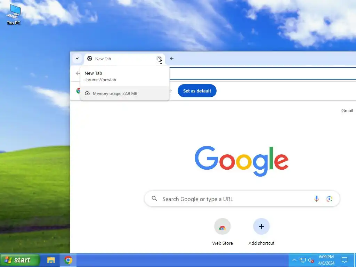Open the notification center icon

345,260
